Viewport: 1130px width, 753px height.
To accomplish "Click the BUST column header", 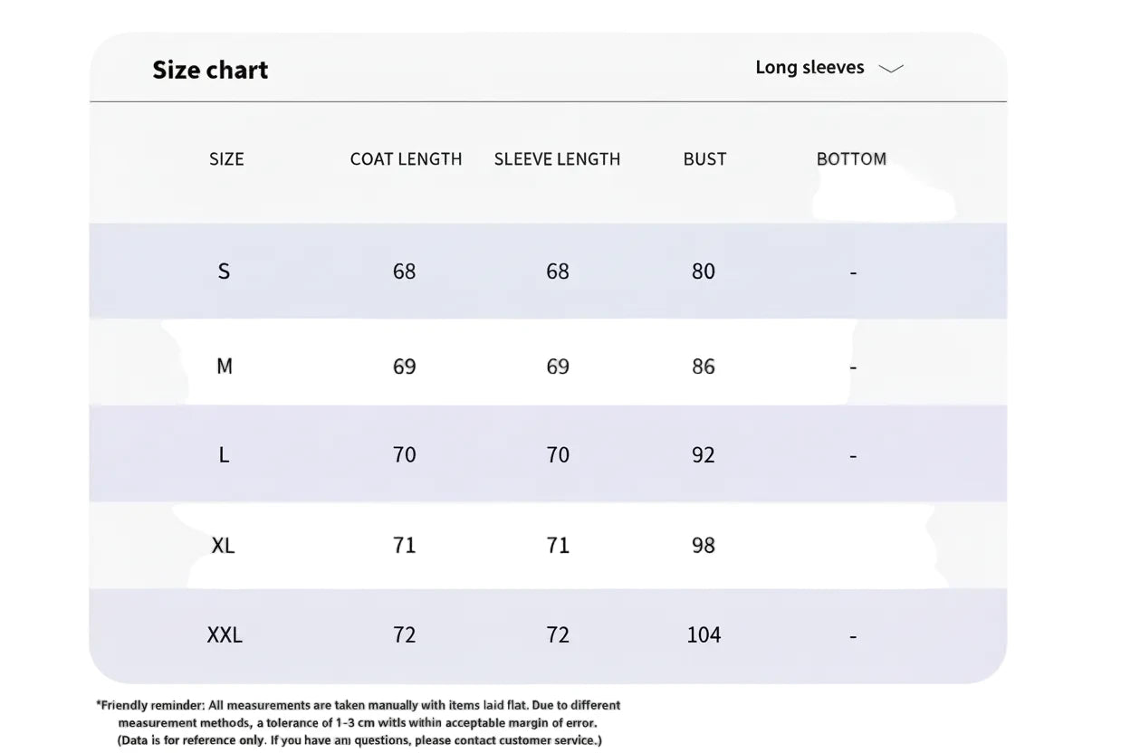I will (x=704, y=159).
